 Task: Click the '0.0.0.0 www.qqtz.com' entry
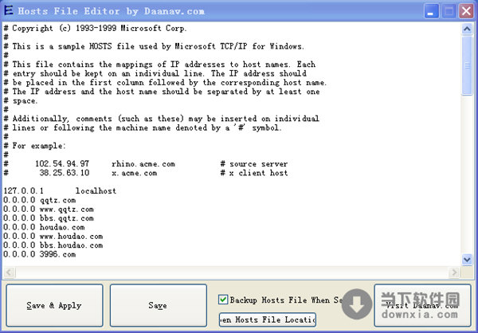click(49, 210)
